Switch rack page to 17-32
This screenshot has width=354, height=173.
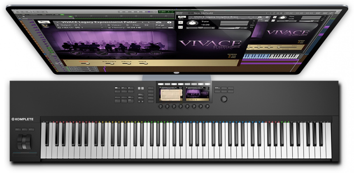click(x=289, y=13)
